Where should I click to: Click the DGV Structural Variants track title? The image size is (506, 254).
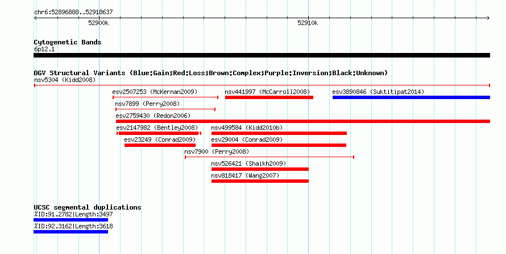211,73
